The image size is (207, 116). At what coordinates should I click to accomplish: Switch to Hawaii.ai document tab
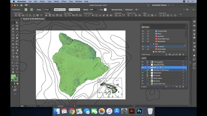click(34, 19)
